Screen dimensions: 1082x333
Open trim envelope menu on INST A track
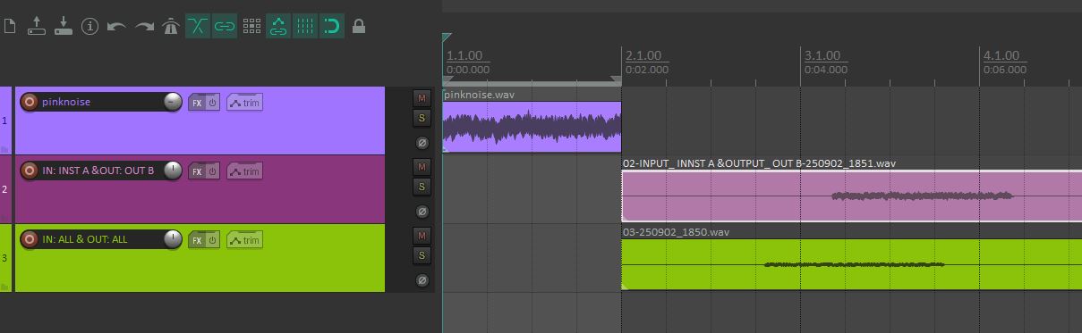[244, 171]
